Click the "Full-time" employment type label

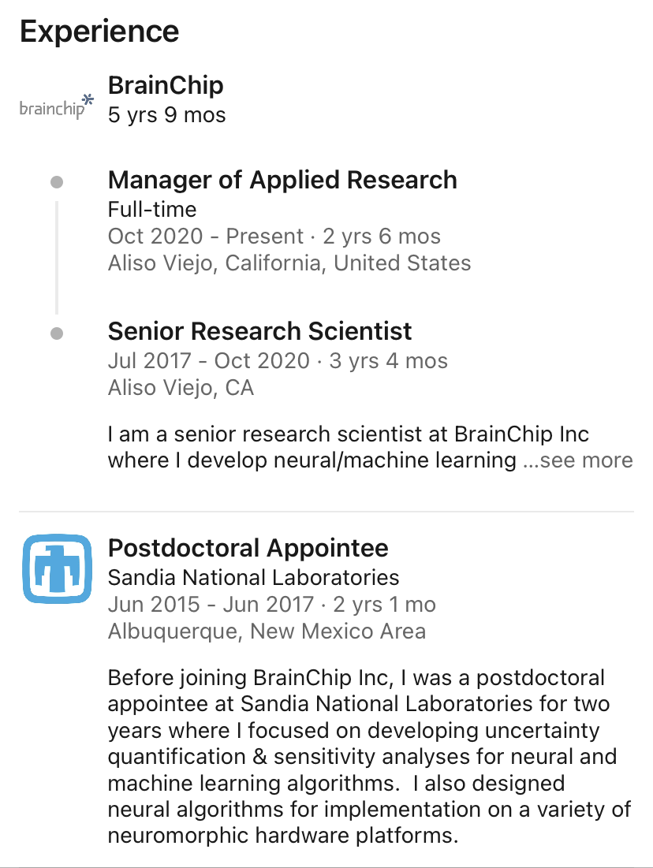coord(152,210)
